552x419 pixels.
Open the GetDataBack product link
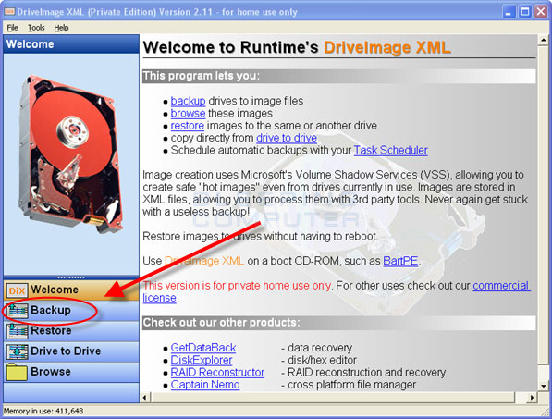click(x=203, y=348)
